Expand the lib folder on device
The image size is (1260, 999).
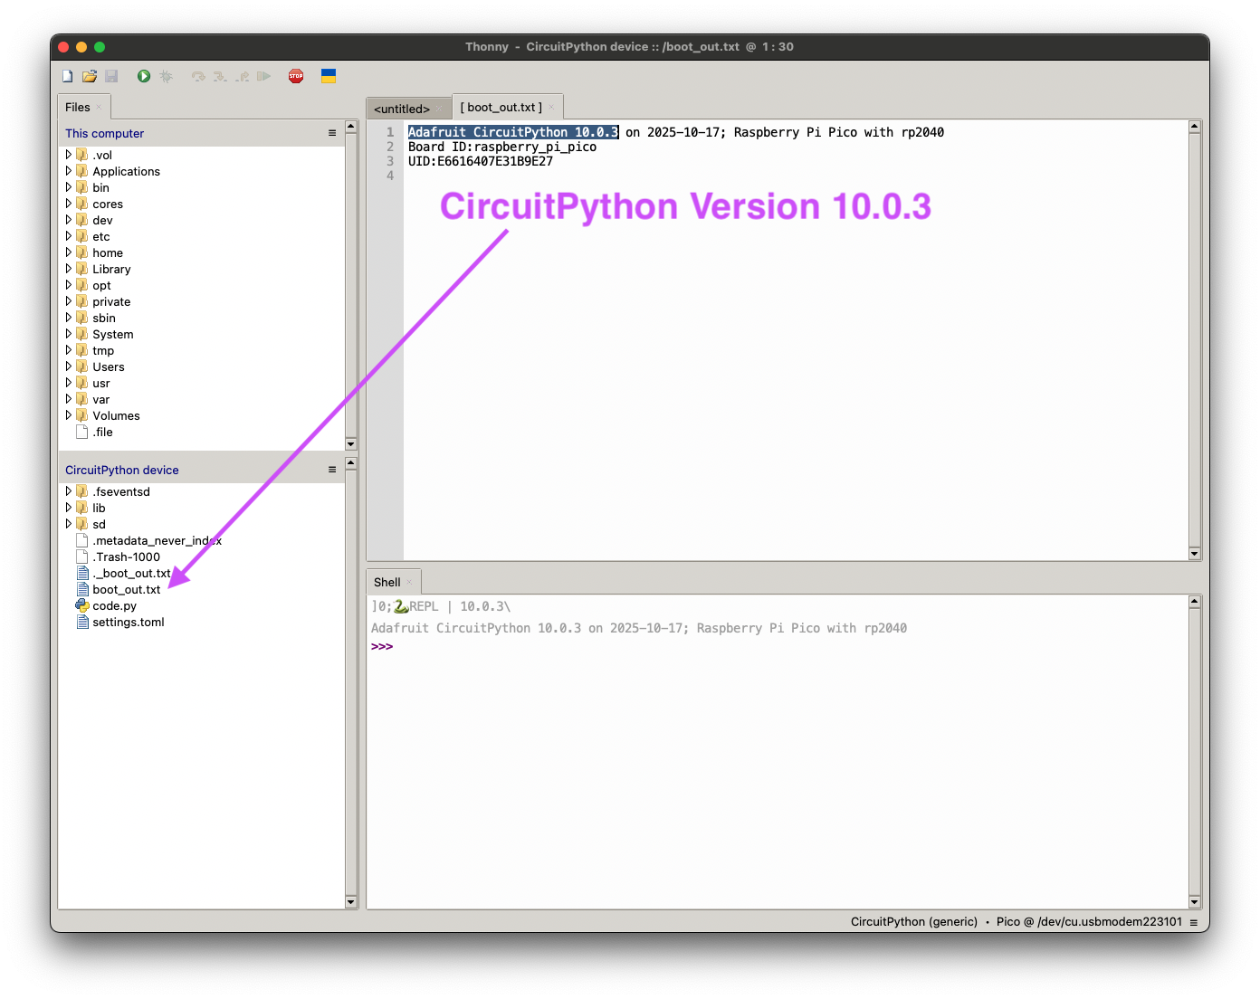tap(68, 508)
